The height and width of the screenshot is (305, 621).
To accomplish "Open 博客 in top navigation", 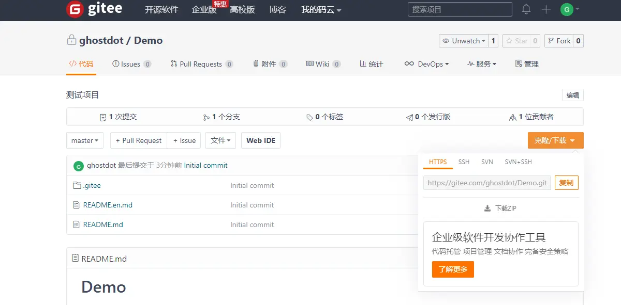I will [277, 10].
